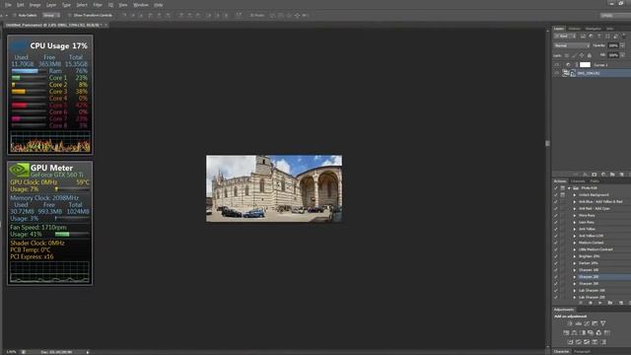Screen dimensions: 631x355
Task: Open the layer filter Kind dropdown
Action: click(x=565, y=36)
